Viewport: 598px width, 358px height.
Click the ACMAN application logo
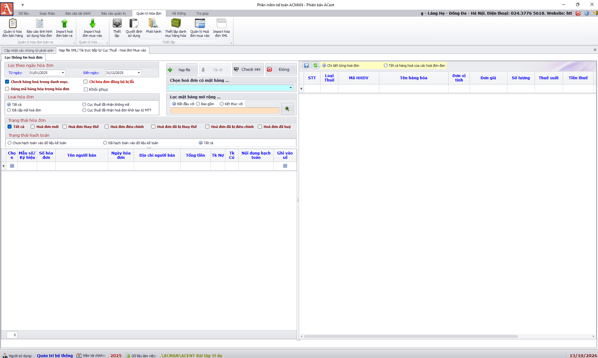[x=7, y=8]
